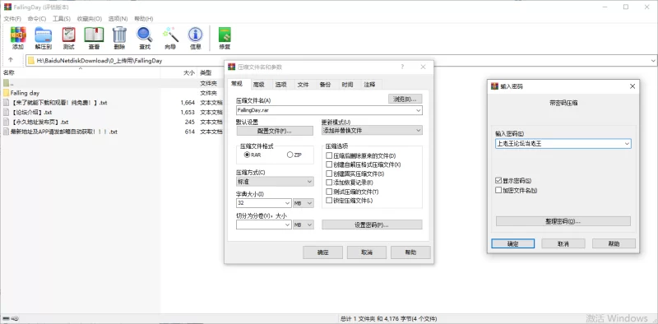658x324 pixels.
Task: Click the Delete (删除) trash icon
Action: point(119,38)
